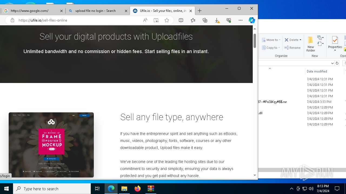Open Immersive Reader icon in address bar
The image size is (346, 194).
[x=156, y=20]
